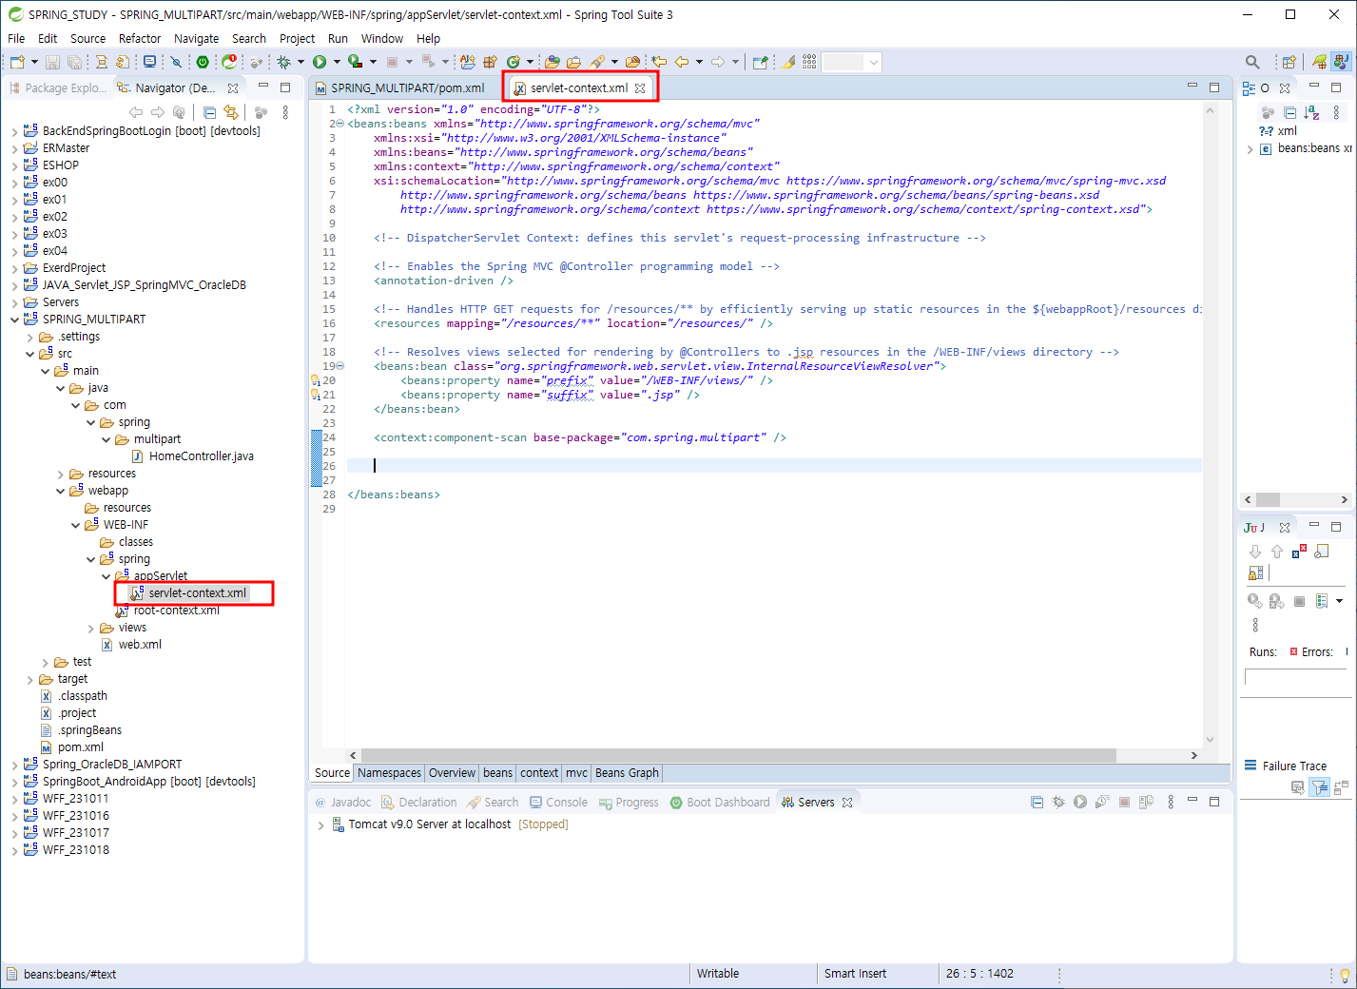Switch to Beans Graph editor tab
The height and width of the screenshot is (989, 1357).
(x=627, y=773)
